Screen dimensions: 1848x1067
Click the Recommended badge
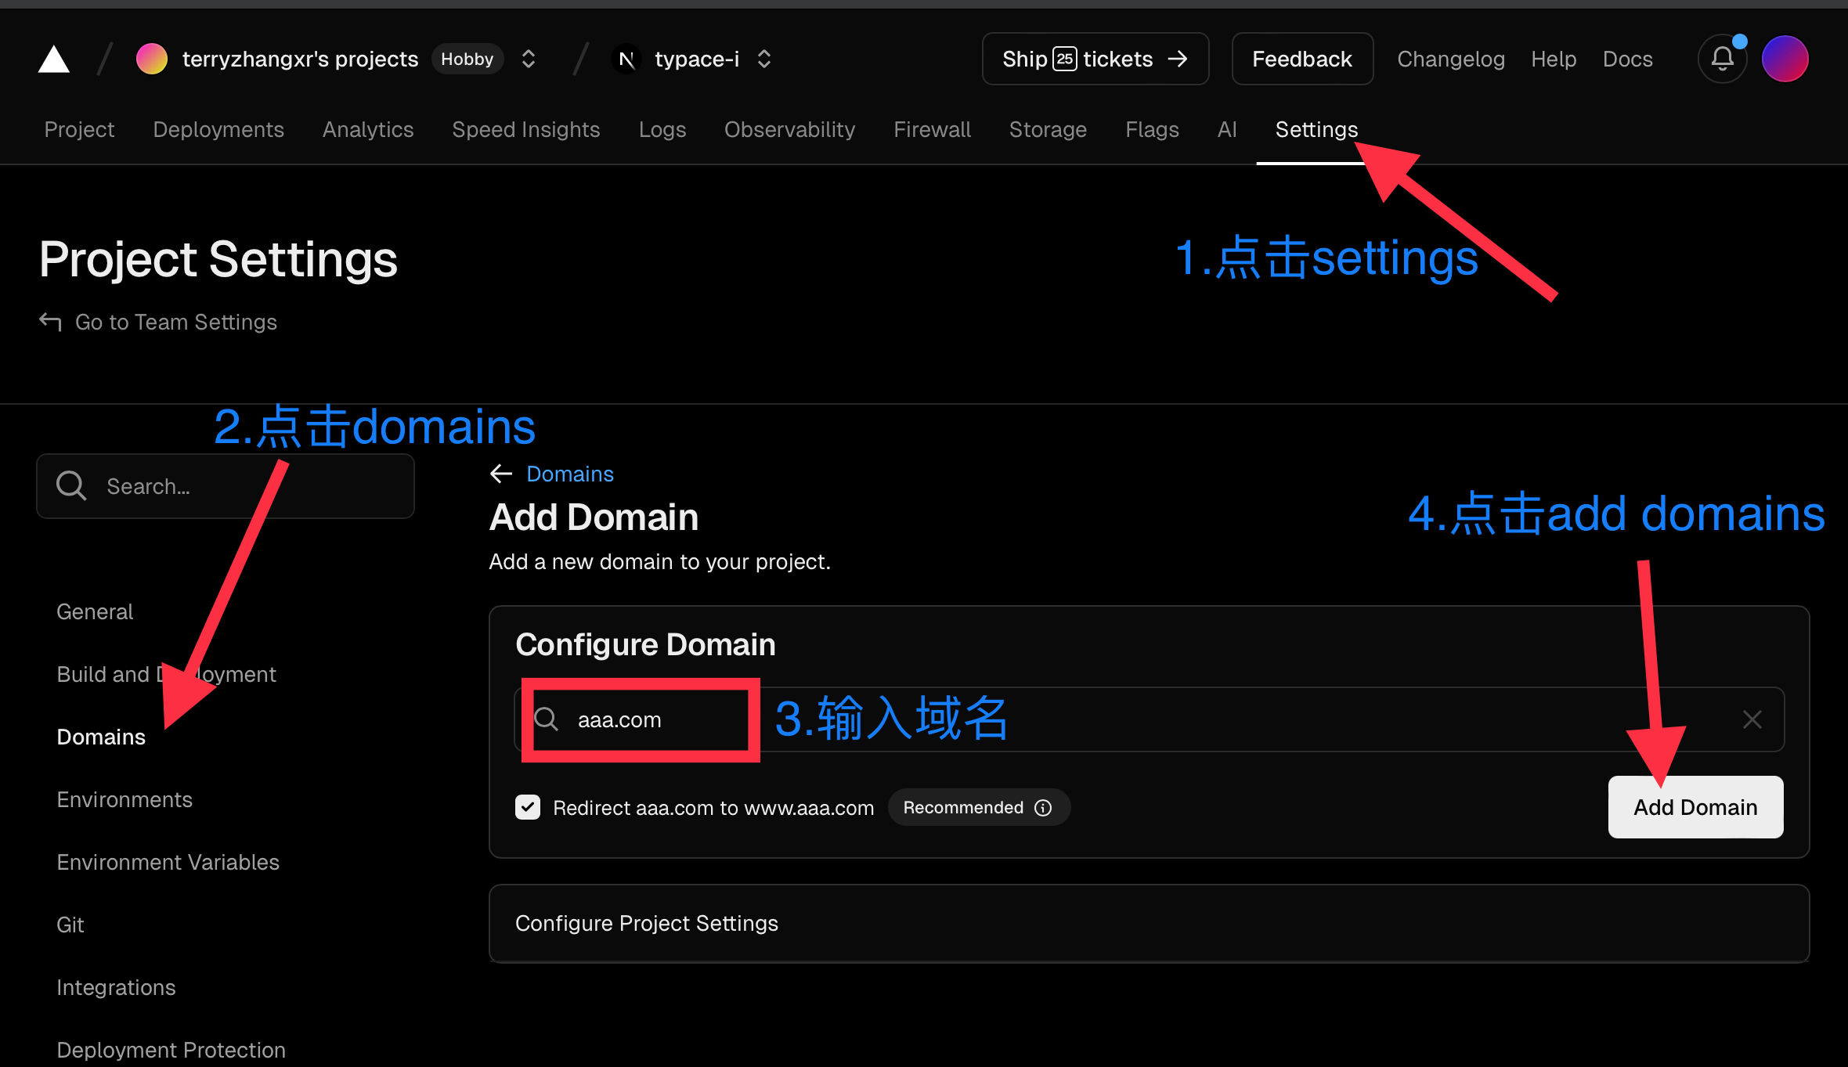coord(979,807)
